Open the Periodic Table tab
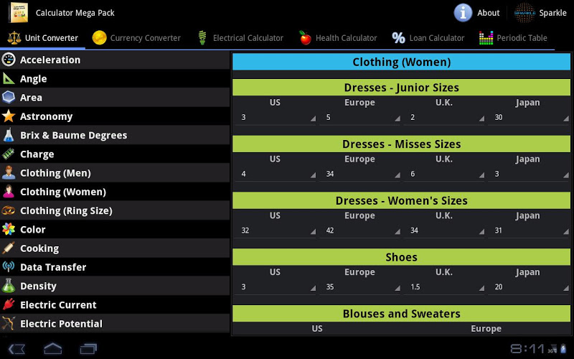The width and height of the screenshot is (574, 359). coord(513,38)
